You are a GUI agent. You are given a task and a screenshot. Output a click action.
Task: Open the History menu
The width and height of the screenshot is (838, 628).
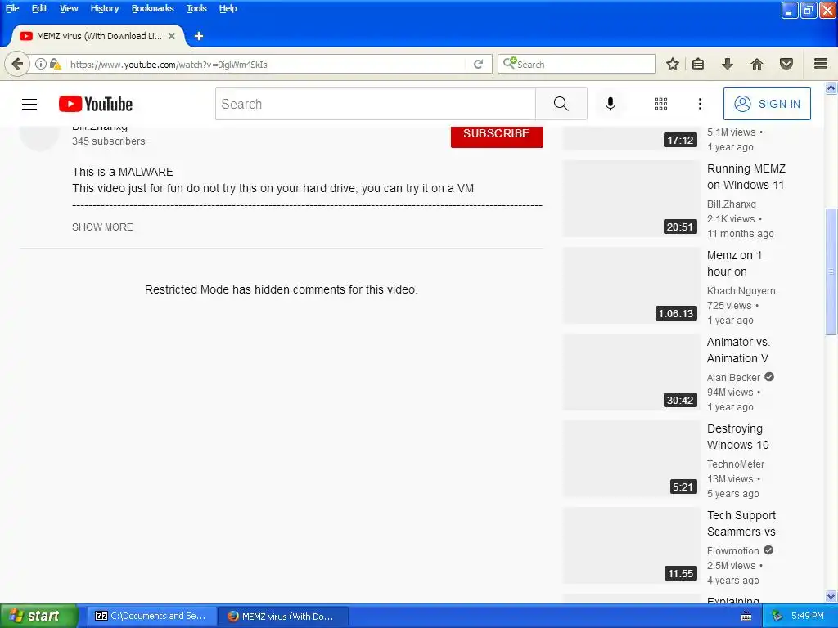pyautogui.click(x=104, y=8)
